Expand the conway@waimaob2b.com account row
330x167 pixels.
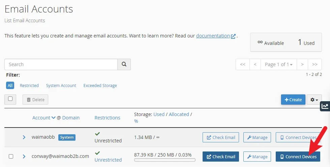pos(24,157)
